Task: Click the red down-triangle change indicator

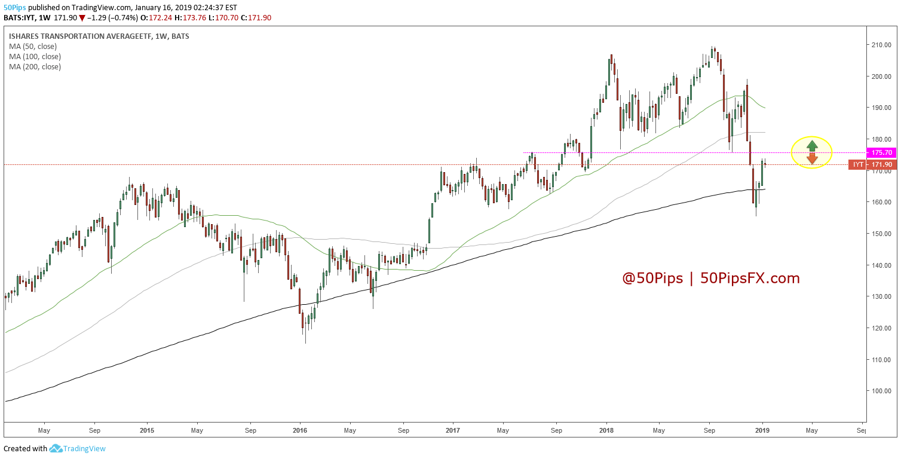Action: point(82,18)
